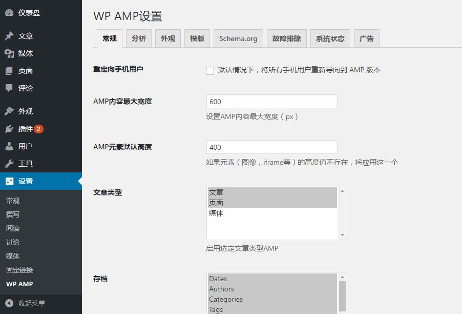
Task: Select 文章 in the post type list
Action: tap(272, 192)
